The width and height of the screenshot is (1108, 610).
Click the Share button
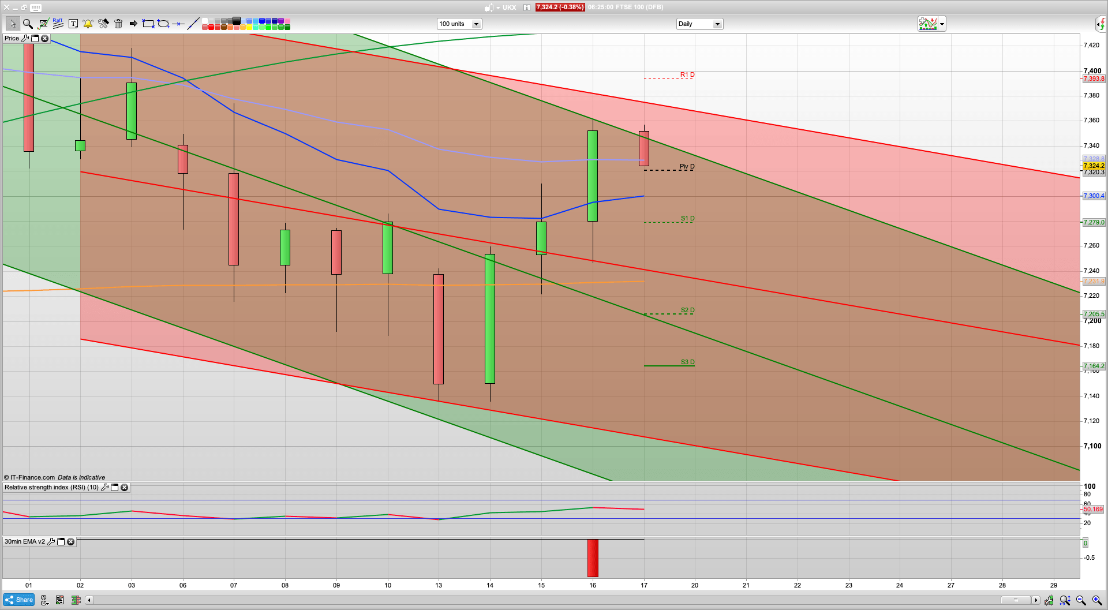click(18, 600)
